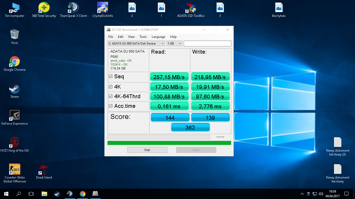Open the Dead Island desktop shortcut
Screen dimensions: 355x199
pos(44,172)
